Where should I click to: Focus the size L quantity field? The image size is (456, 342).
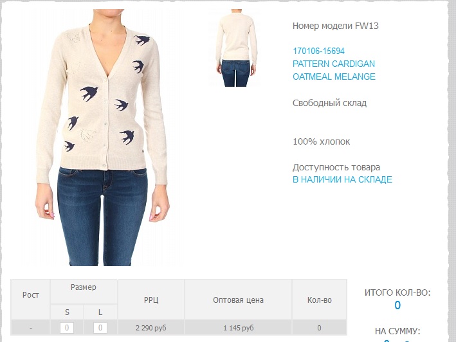pos(100,328)
